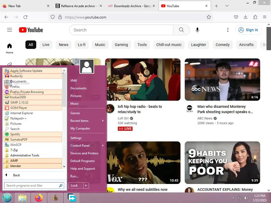
Task: Click the Windows Start orb
Action: coord(7,198)
